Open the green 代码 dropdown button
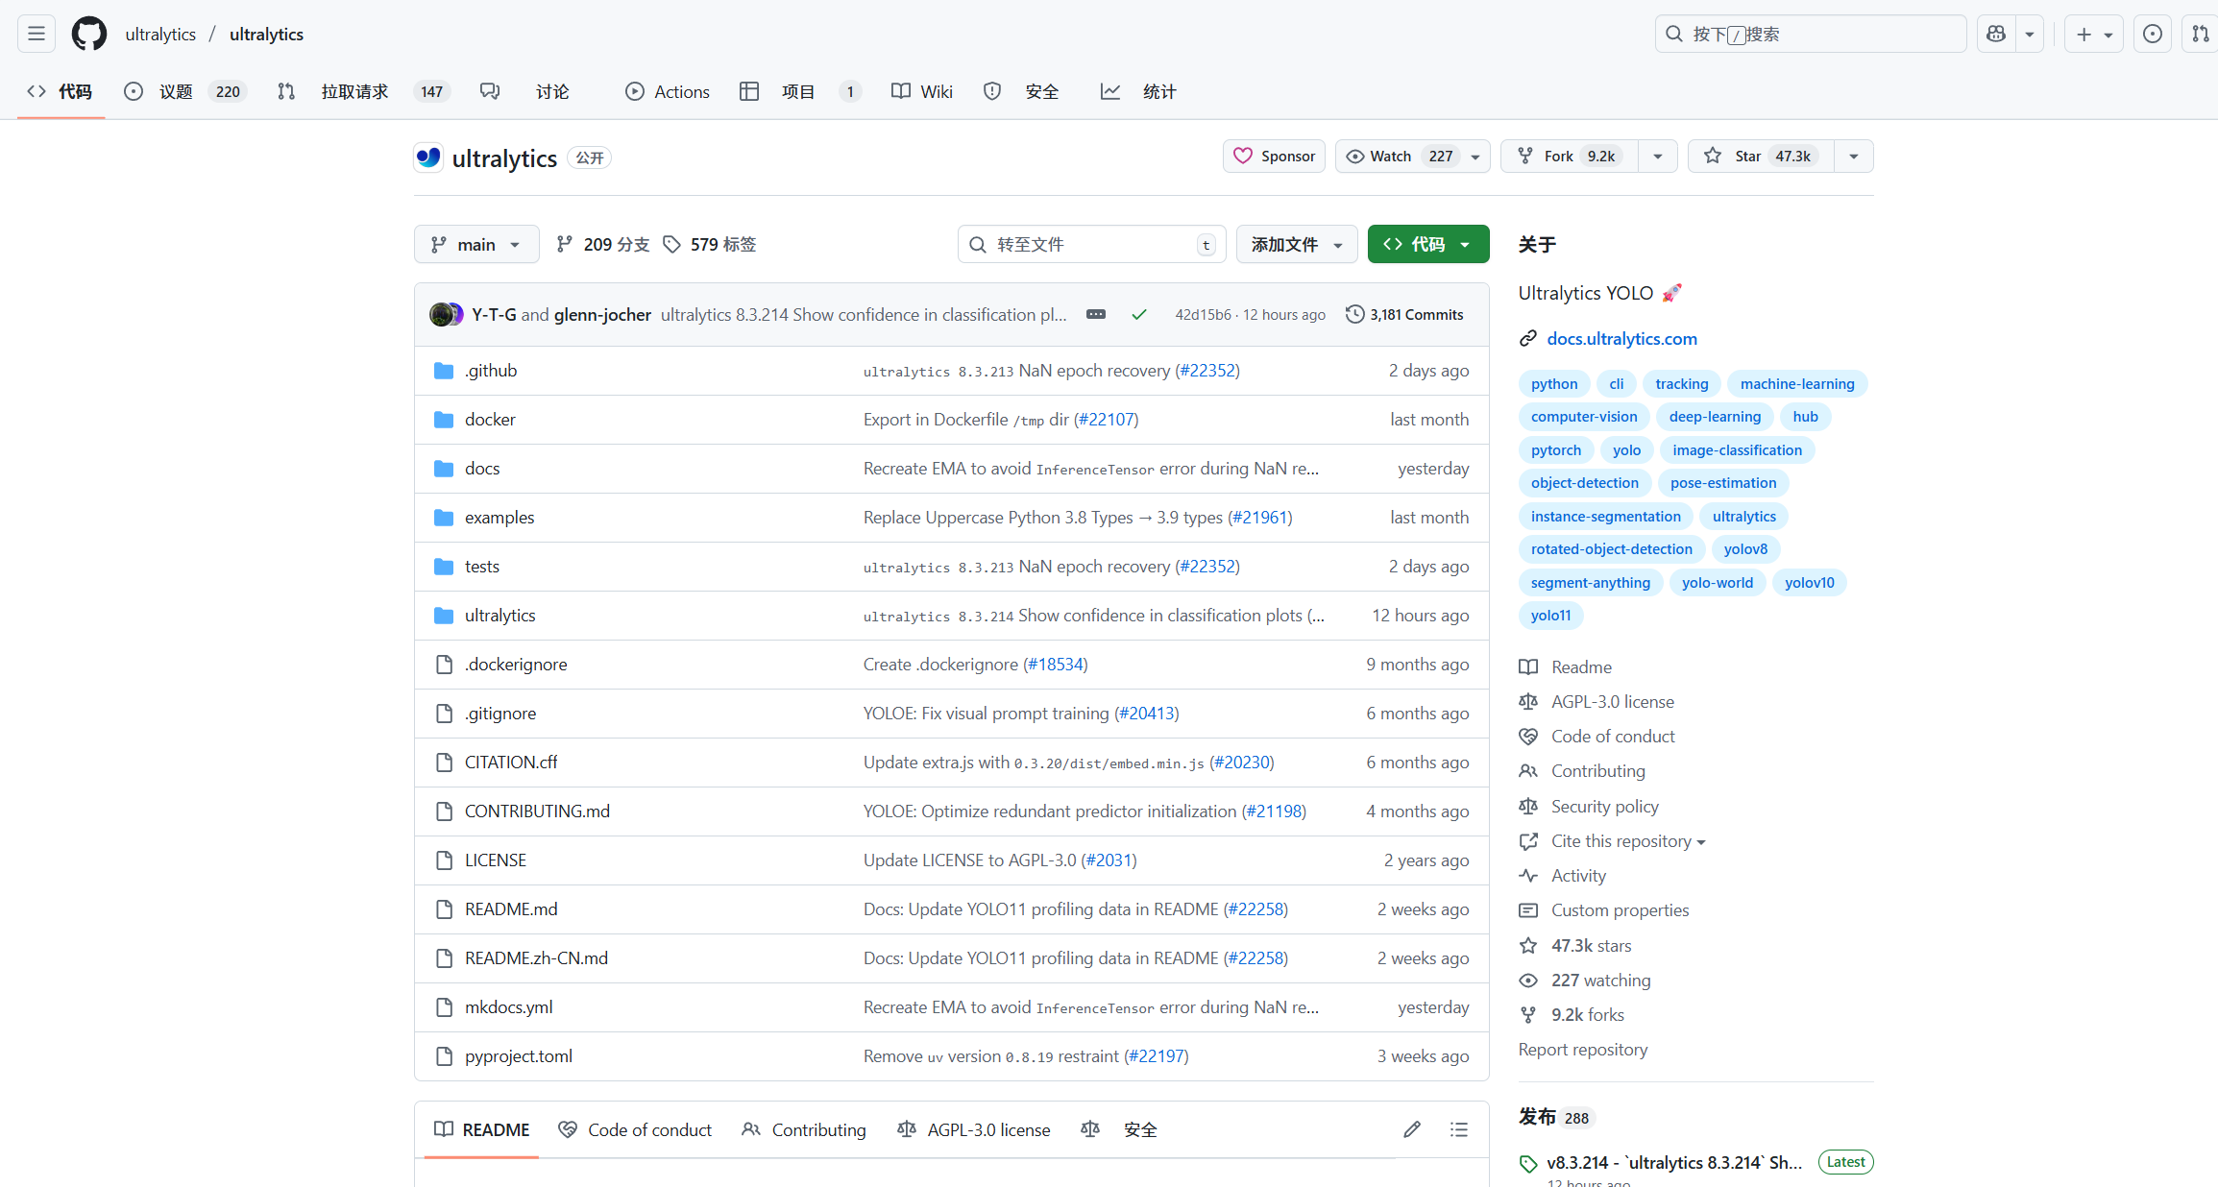This screenshot has width=2218, height=1187. click(1427, 244)
